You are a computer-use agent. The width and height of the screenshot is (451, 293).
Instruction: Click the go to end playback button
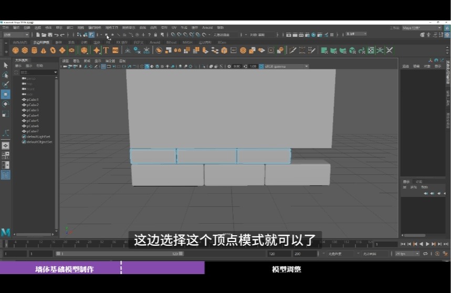[x=446, y=244]
